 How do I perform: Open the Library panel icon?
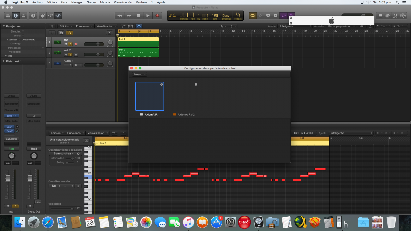coord(8,15)
